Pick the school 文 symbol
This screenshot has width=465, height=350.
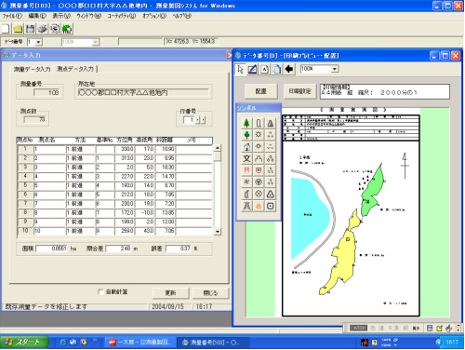click(x=246, y=158)
